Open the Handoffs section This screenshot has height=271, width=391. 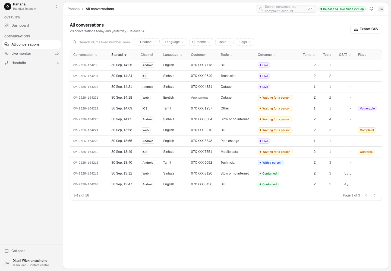click(x=31, y=63)
